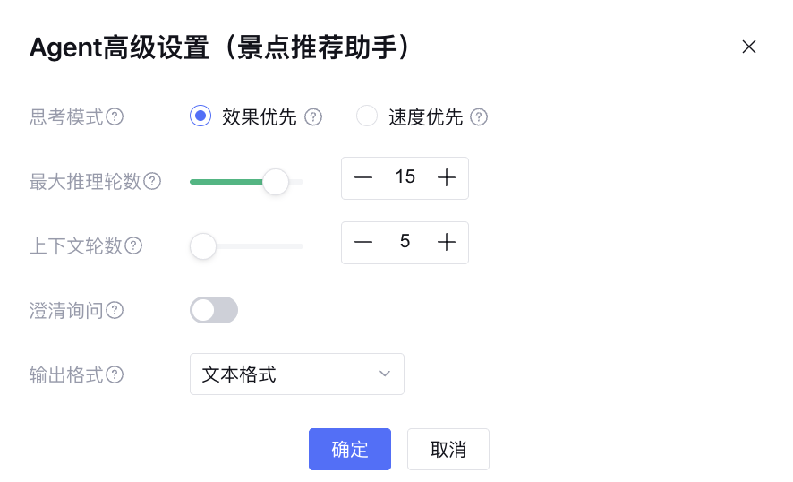This screenshot has width=793, height=482.
Task: Increase 最大推理轮数 with plus button
Action: pyautogui.click(x=447, y=177)
